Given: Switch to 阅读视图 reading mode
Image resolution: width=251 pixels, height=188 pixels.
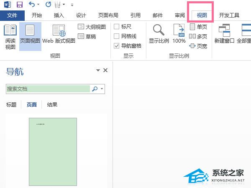Looking at the screenshot, I should 10,37.
